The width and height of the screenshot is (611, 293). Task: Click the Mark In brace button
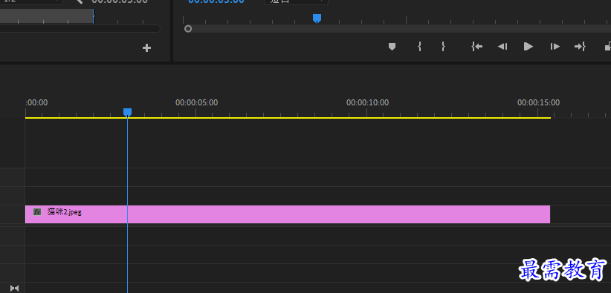coord(419,47)
